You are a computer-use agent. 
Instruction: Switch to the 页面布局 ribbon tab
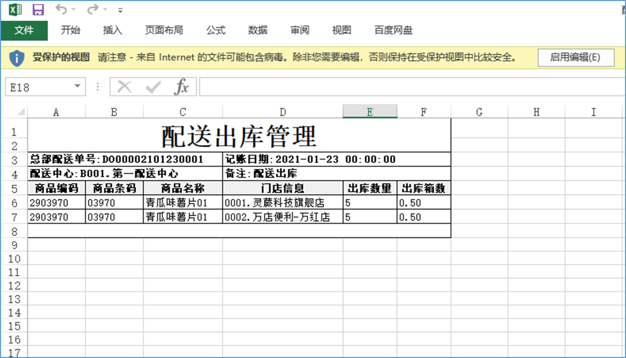pyautogui.click(x=164, y=30)
